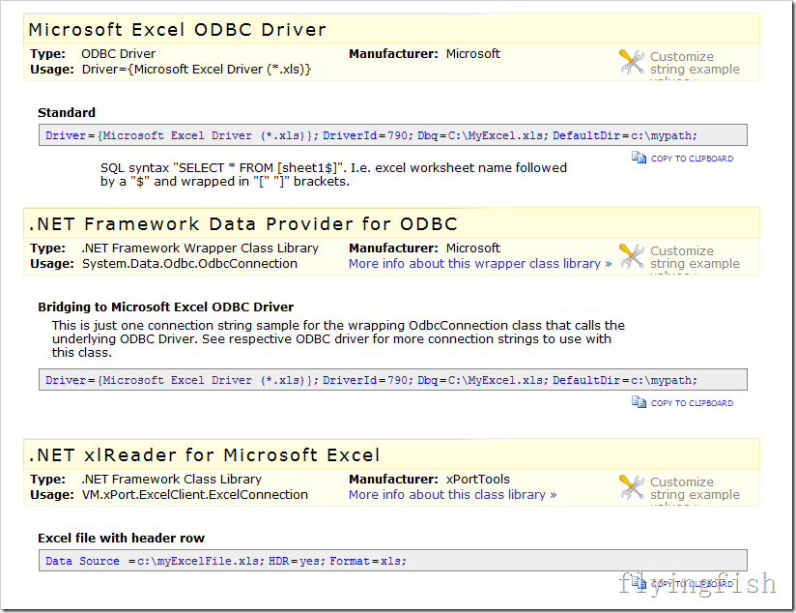Click the Bridging ODBC driver connection string box
This screenshot has width=796, height=613.
coord(393,380)
